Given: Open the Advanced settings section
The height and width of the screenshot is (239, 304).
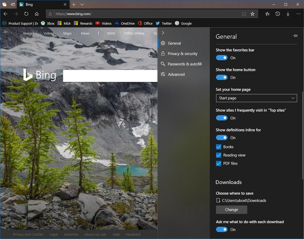Looking at the screenshot, I should point(176,74).
